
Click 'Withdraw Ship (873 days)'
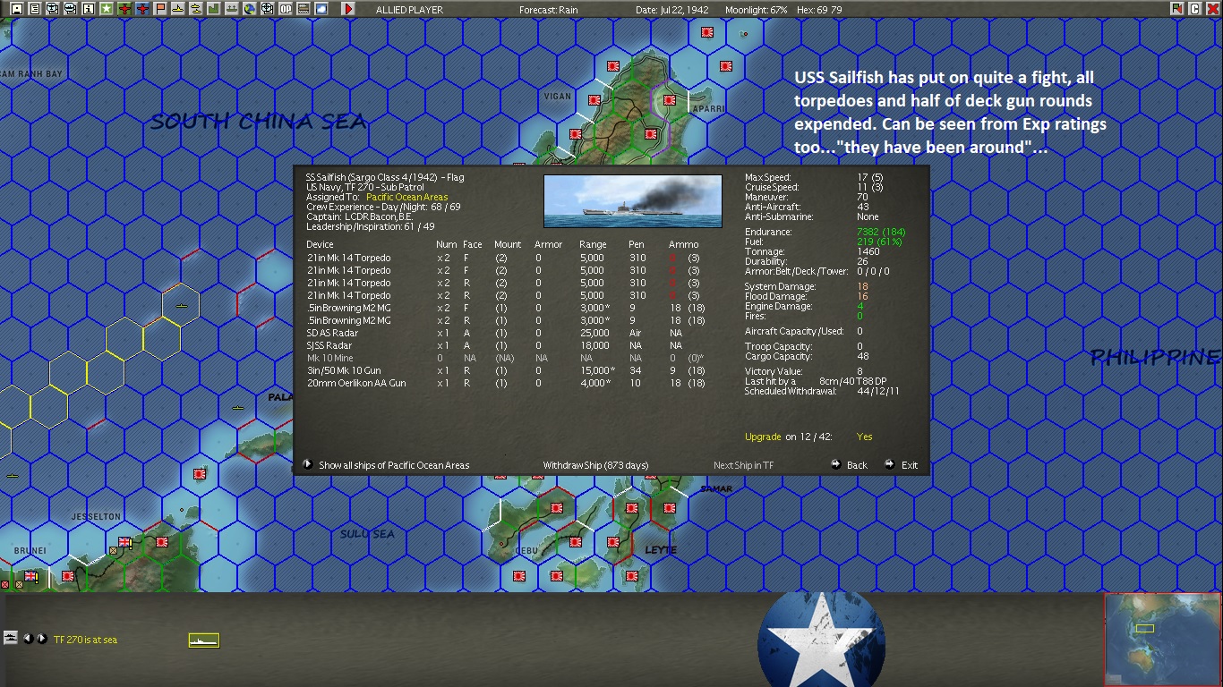click(x=595, y=465)
